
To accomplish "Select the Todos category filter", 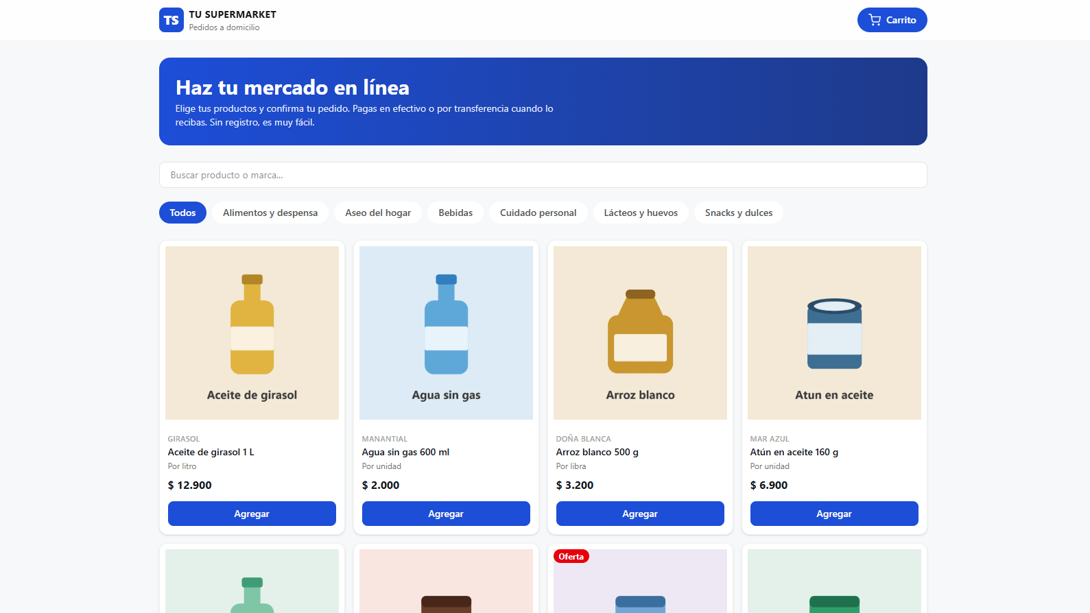I will click(x=182, y=213).
